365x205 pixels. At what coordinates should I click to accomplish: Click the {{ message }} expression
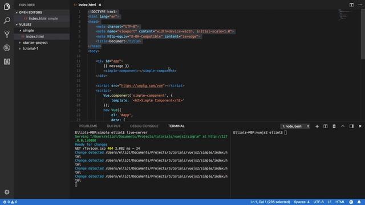[116, 66]
